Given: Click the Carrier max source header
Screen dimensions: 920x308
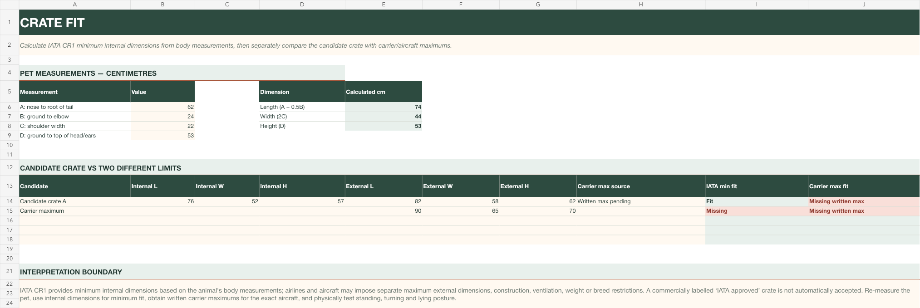Looking at the screenshot, I should point(641,186).
